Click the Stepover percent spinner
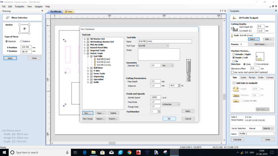Viewport: 278px width, 156px height. click(179, 85)
